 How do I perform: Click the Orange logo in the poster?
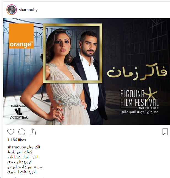pos(21,36)
